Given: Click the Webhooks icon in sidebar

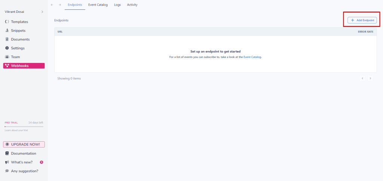Looking at the screenshot, I should point(7,66).
